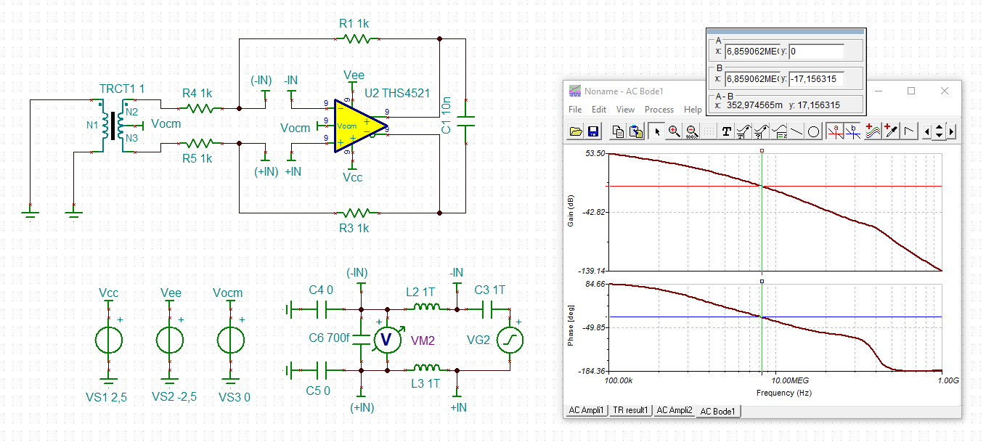
Task: Click the Save diskette icon
Action: (x=592, y=131)
